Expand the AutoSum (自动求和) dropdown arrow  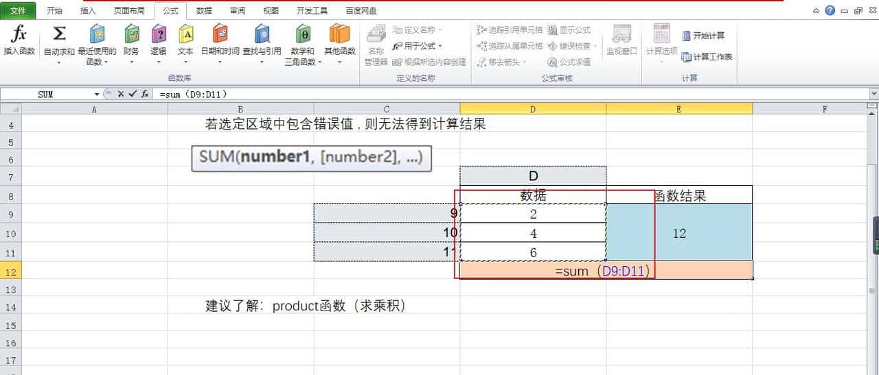[59, 62]
